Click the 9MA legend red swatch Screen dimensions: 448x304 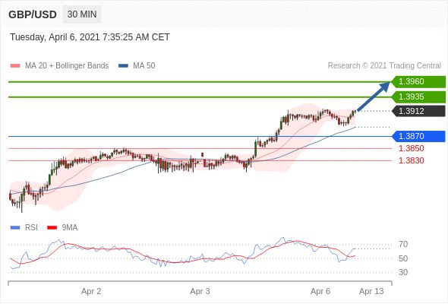pos(52,228)
